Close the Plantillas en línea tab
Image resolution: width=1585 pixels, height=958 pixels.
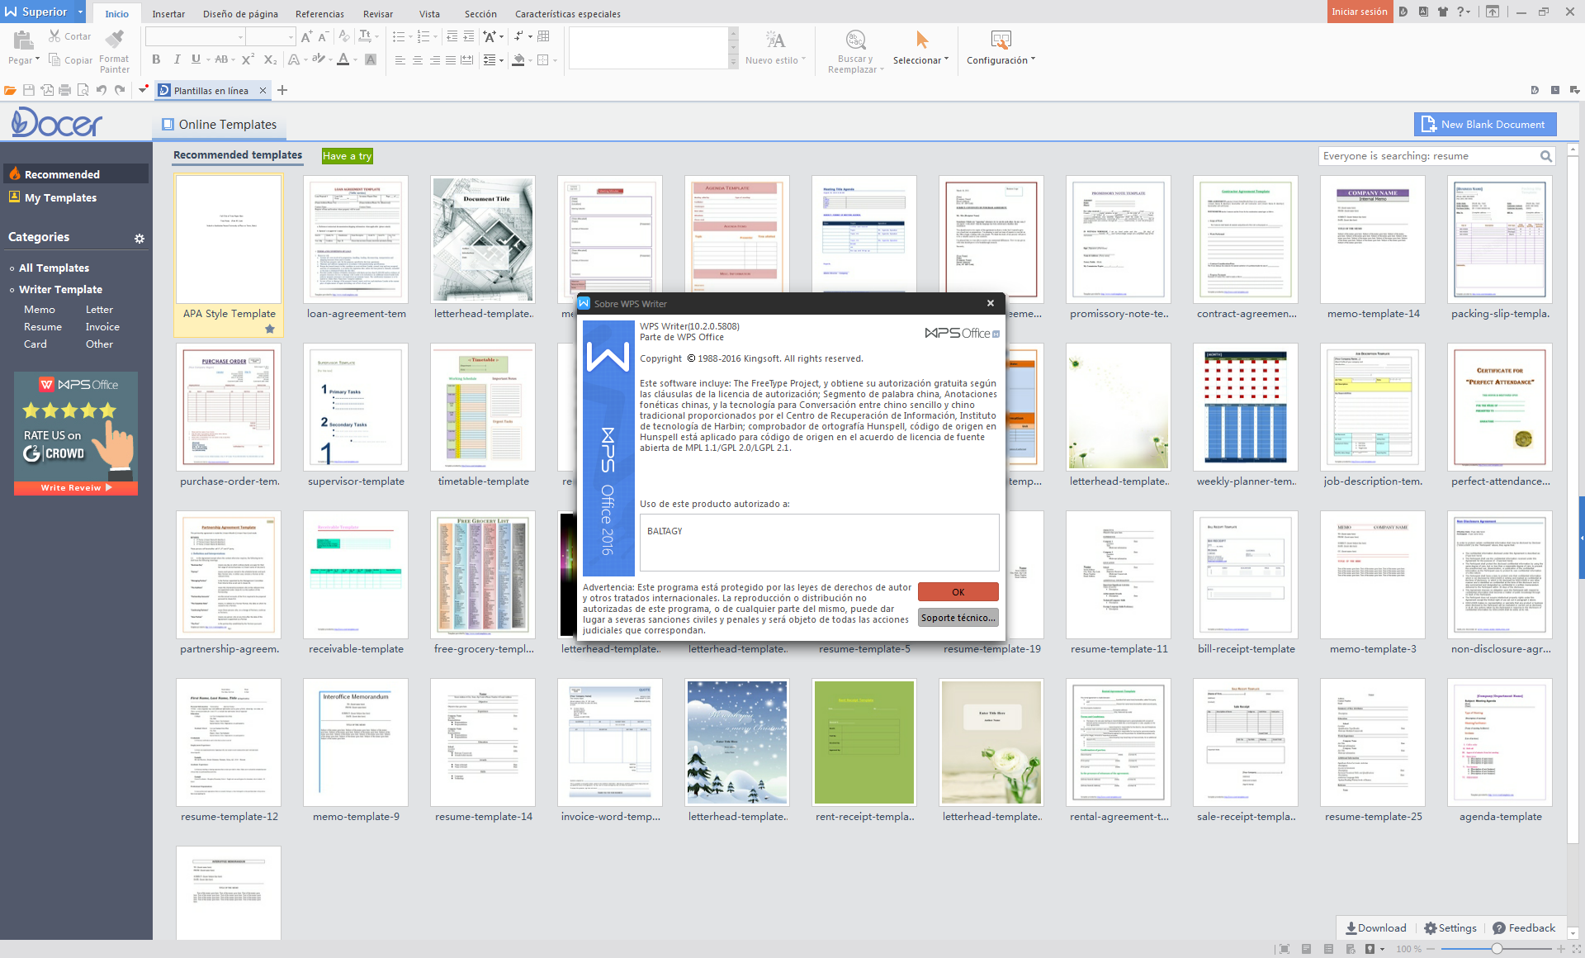[263, 91]
